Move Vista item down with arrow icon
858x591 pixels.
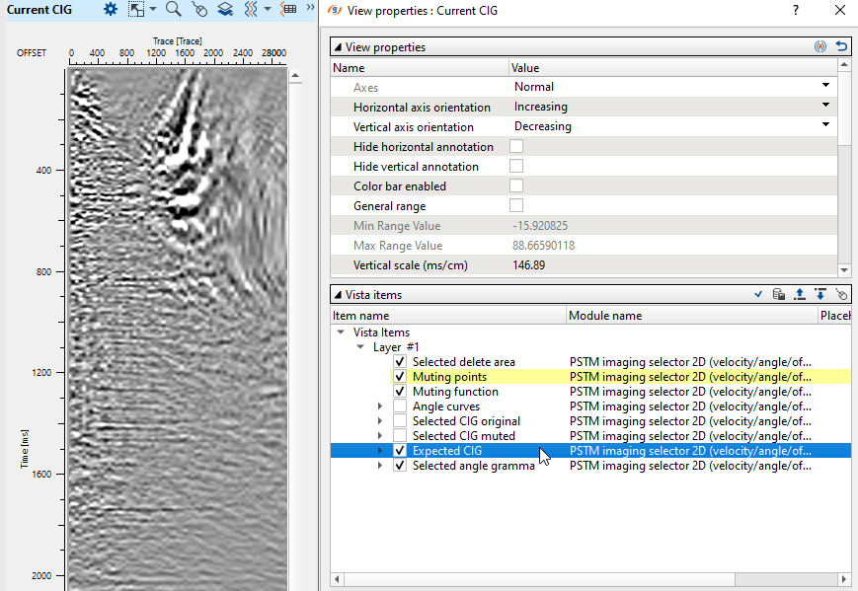pos(819,294)
